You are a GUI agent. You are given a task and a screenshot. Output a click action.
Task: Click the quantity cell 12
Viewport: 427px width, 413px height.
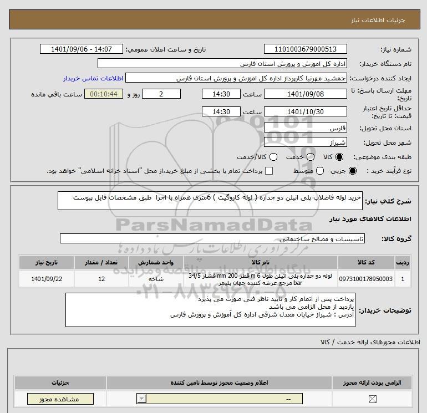coord(101,279)
